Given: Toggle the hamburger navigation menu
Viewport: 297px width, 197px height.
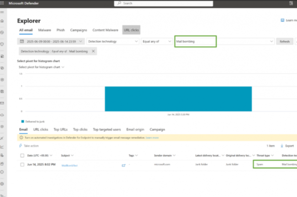Looking at the screenshot, I should [2, 12].
